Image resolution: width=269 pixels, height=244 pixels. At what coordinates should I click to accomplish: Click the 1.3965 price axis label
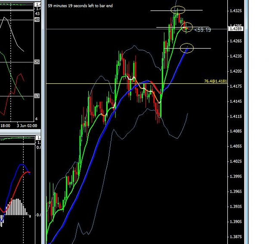(x=236, y=192)
